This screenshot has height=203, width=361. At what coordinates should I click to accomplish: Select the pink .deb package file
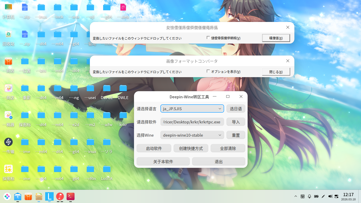click(123, 7)
